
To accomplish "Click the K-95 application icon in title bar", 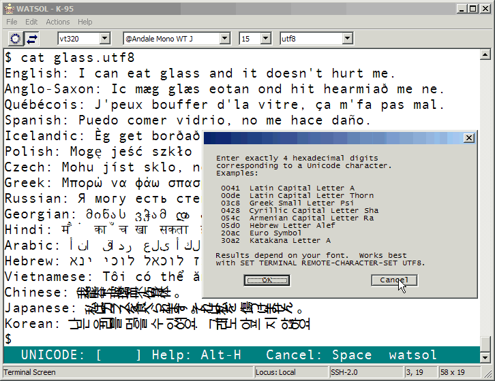I will coord(8,8).
